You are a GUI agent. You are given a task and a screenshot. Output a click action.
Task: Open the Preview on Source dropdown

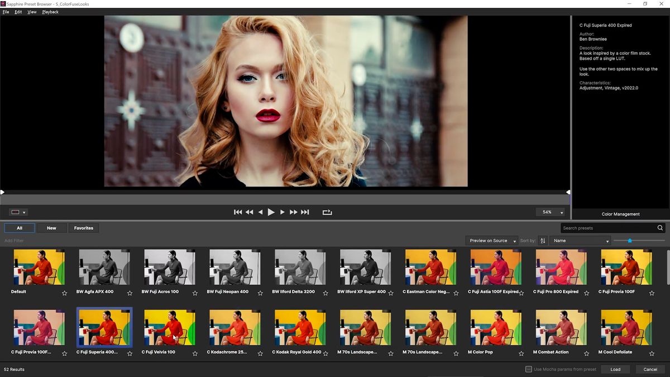492,241
